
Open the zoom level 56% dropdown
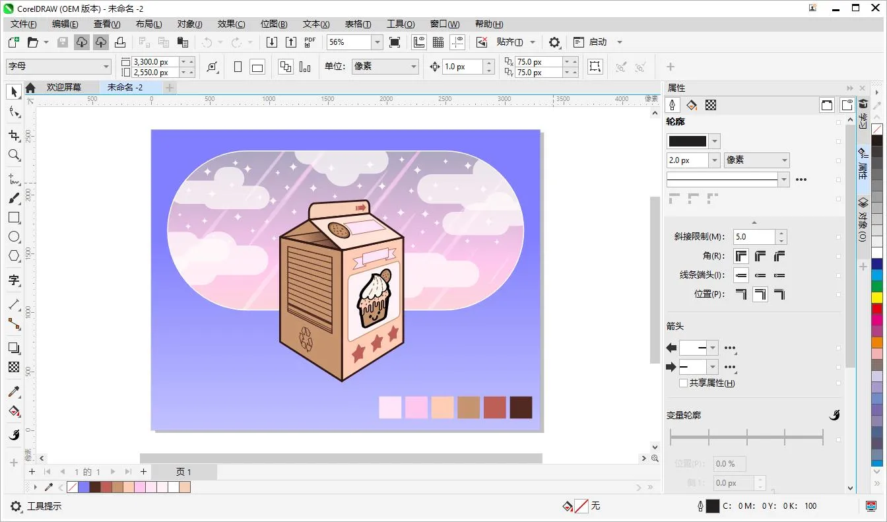(377, 42)
